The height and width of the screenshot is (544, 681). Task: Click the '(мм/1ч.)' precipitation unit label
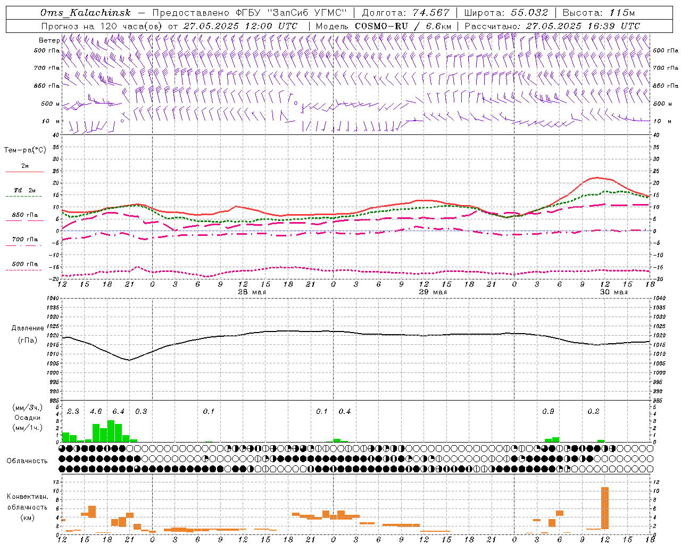click(28, 428)
